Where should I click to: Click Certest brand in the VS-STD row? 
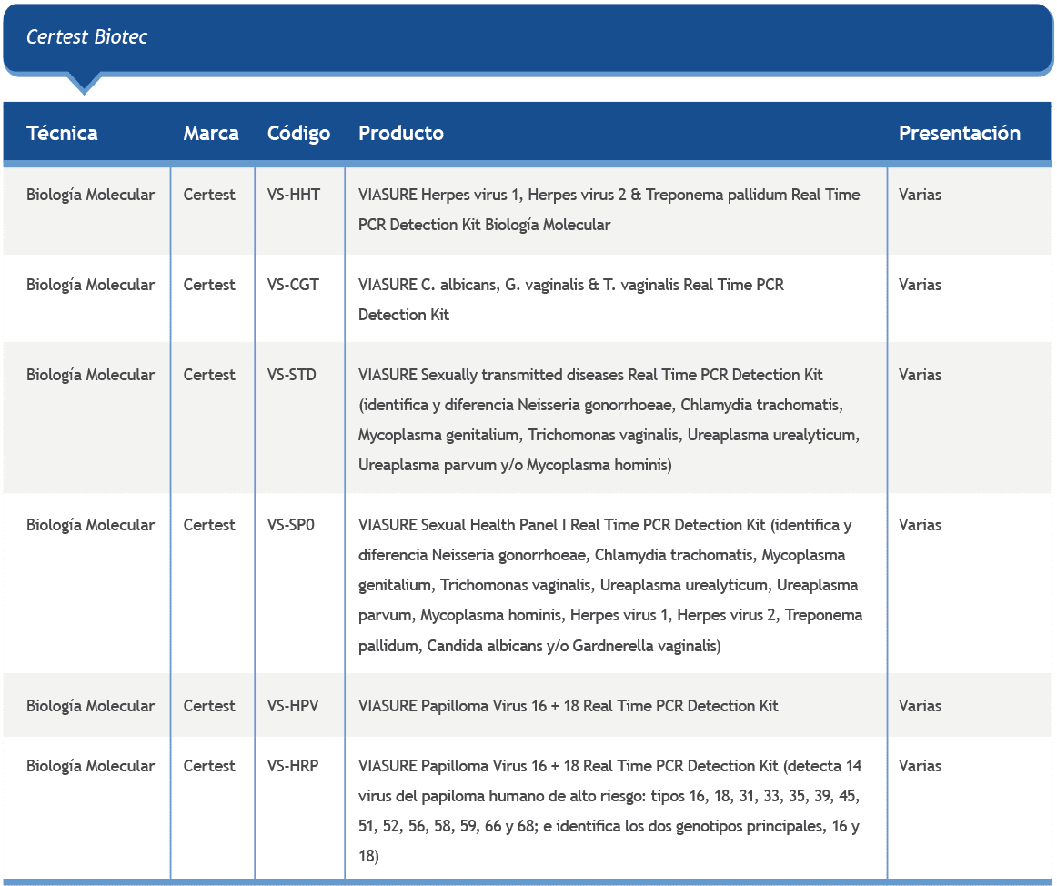(x=209, y=375)
